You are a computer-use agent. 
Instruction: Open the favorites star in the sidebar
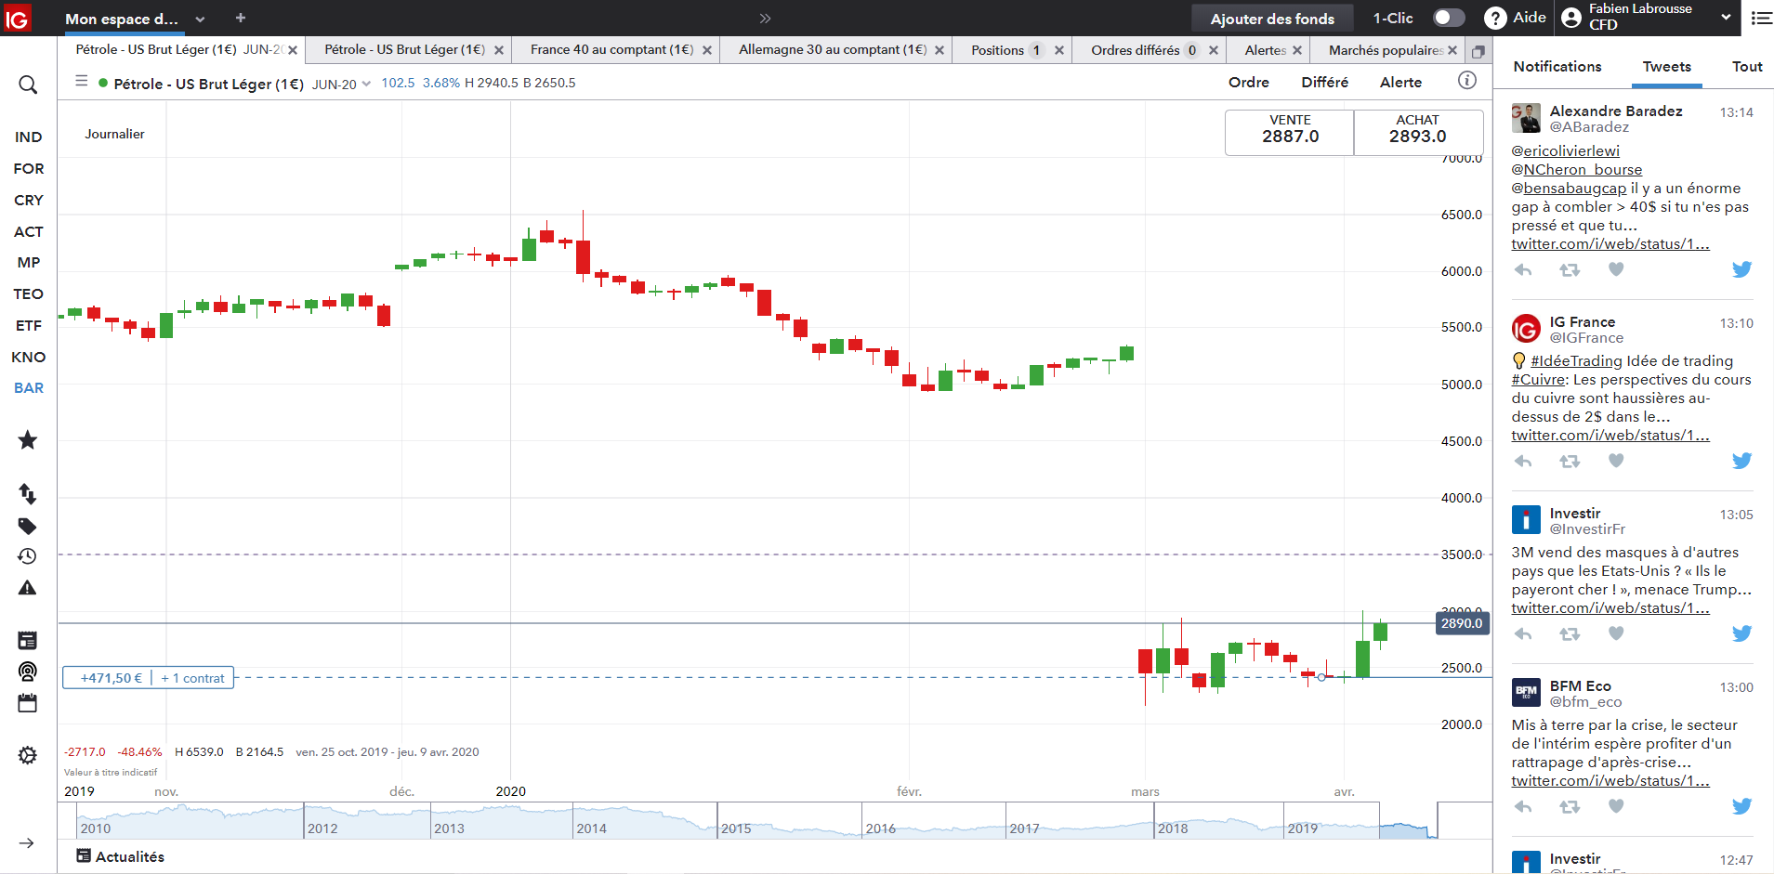28,440
